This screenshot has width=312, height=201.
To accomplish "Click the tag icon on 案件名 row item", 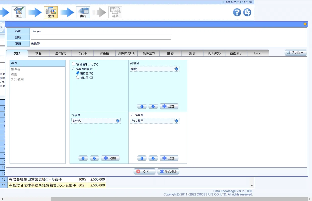I will pos(118,121).
